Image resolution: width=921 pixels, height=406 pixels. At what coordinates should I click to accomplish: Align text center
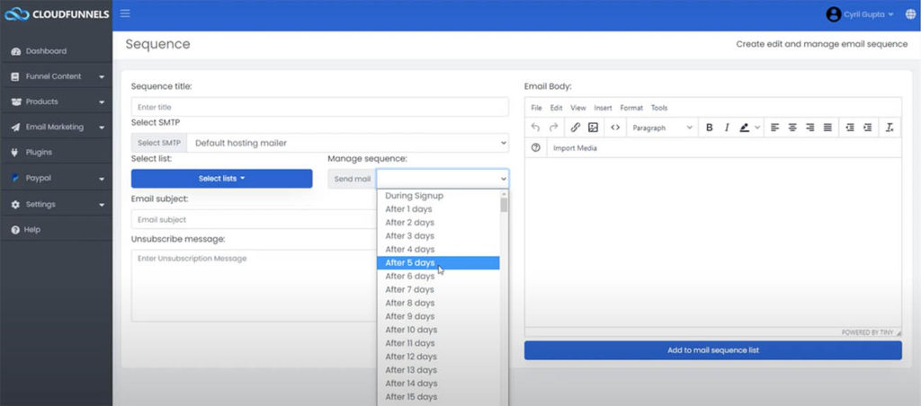792,128
